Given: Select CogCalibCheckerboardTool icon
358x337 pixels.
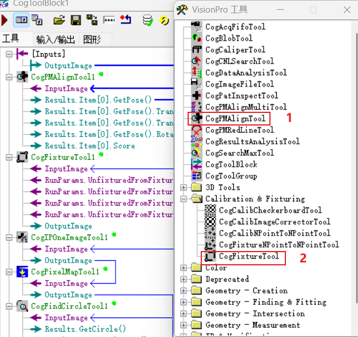Looking at the screenshot, I should (x=210, y=210).
